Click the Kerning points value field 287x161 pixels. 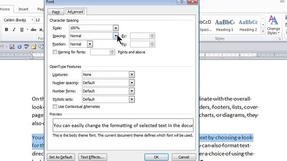(100, 52)
